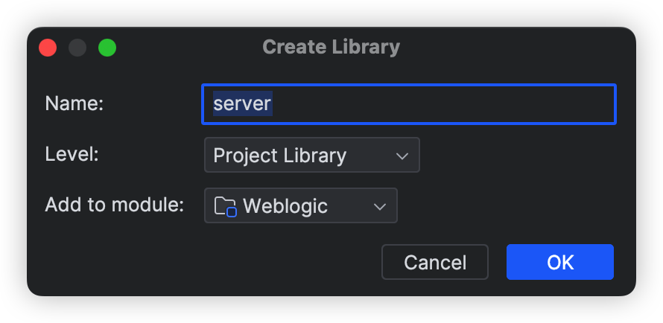Click the gray disabled minimize button
Image resolution: width=663 pixels, height=323 pixels.
[77, 48]
